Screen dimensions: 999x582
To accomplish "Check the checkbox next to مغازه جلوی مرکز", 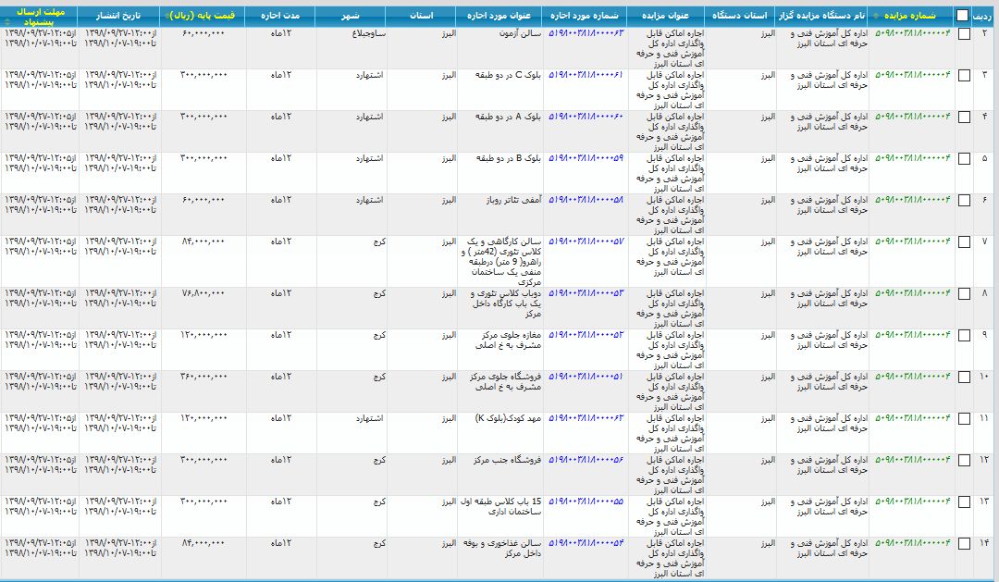I will point(961,333).
